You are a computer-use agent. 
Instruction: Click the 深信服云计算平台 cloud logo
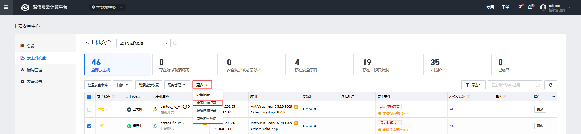pos(25,7)
